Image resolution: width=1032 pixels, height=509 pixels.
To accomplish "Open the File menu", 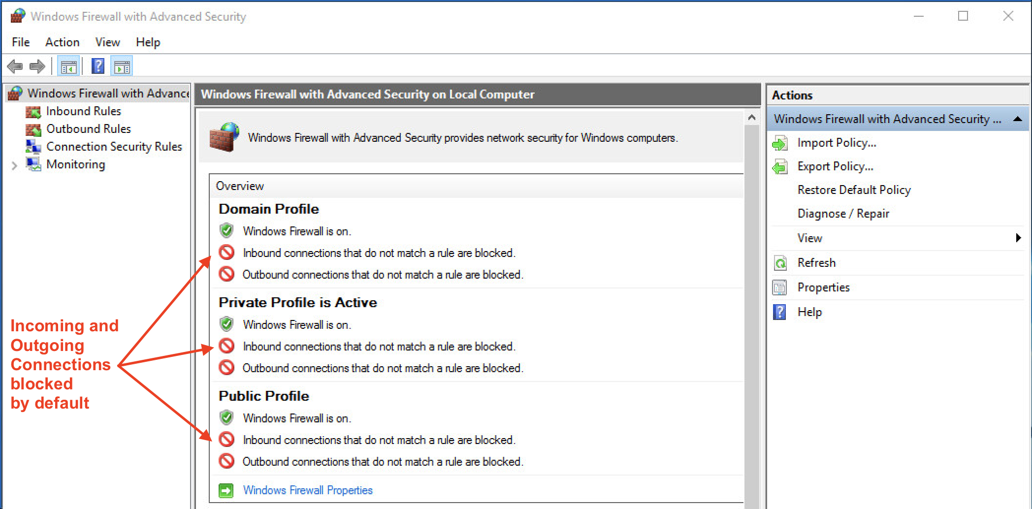I will point(20,42).
